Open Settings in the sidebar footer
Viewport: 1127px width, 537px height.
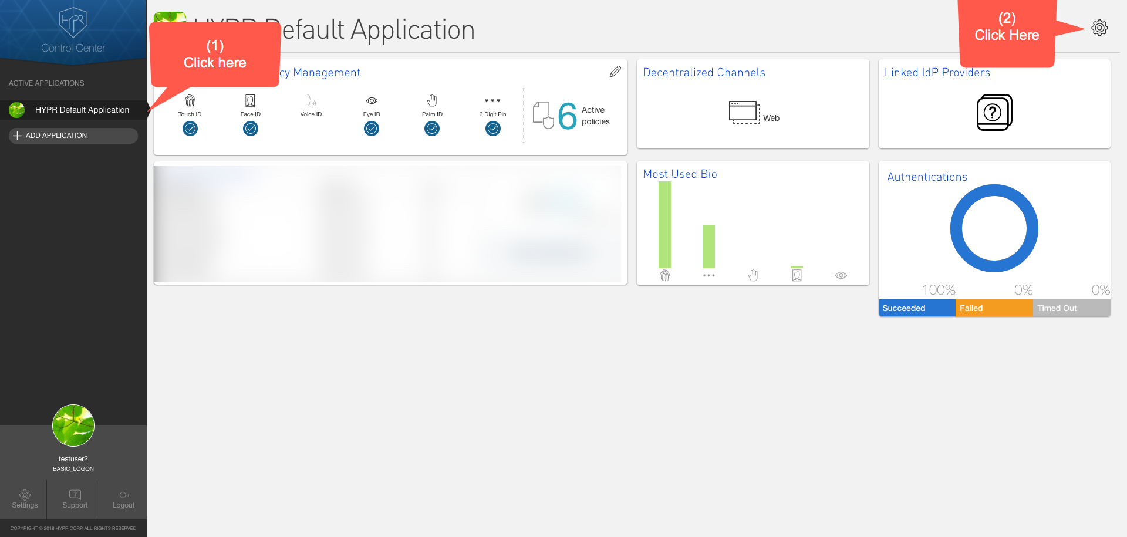(25, 499)
